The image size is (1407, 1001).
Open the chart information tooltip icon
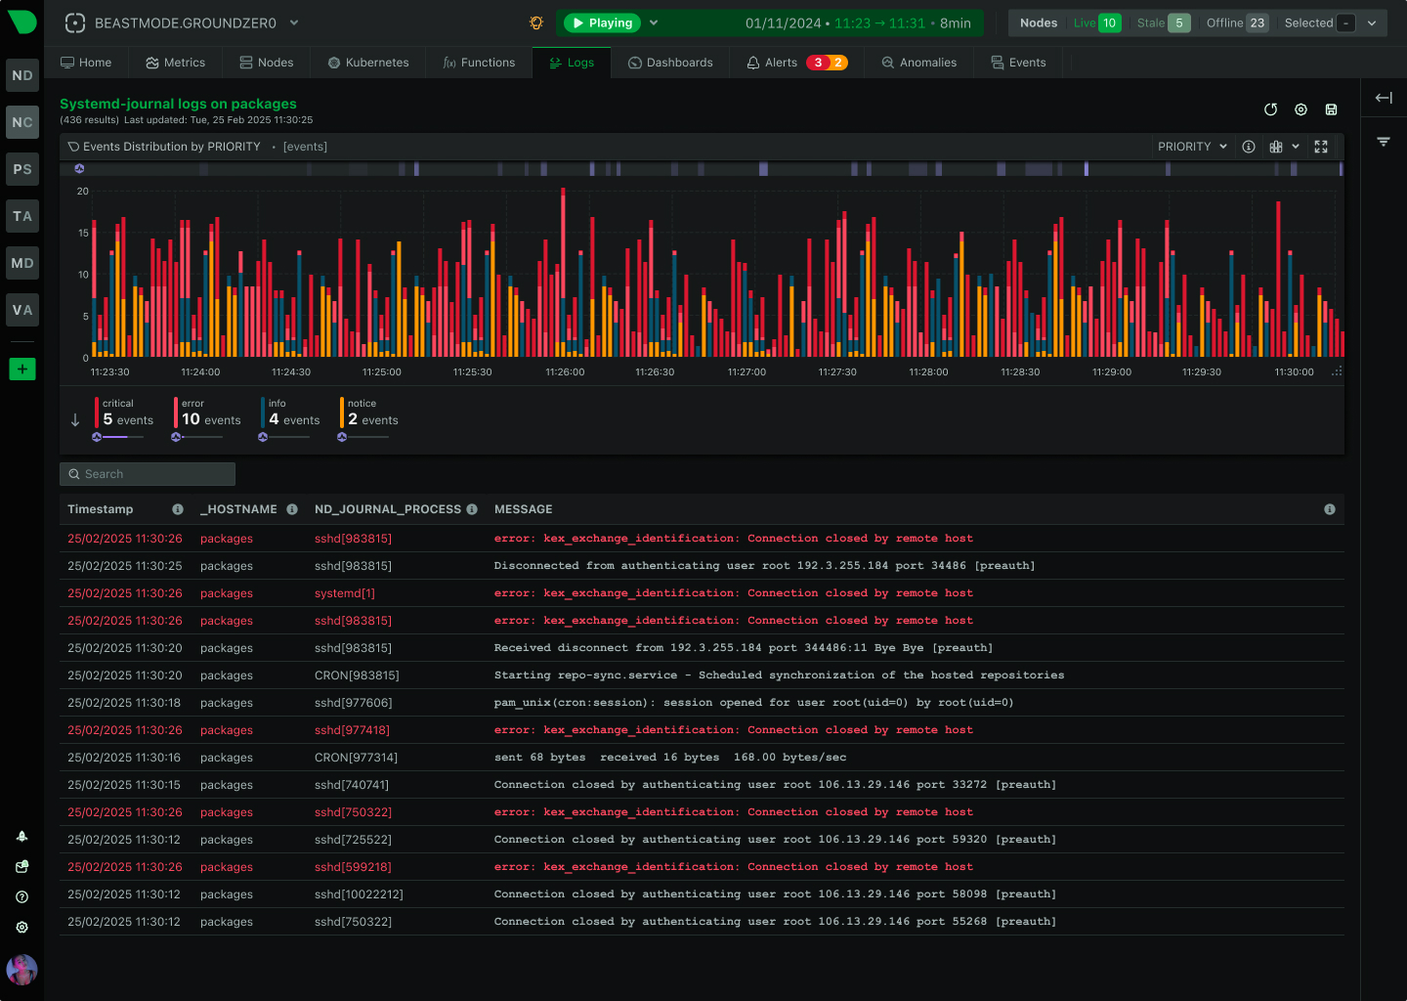(x=1249, y=146)
